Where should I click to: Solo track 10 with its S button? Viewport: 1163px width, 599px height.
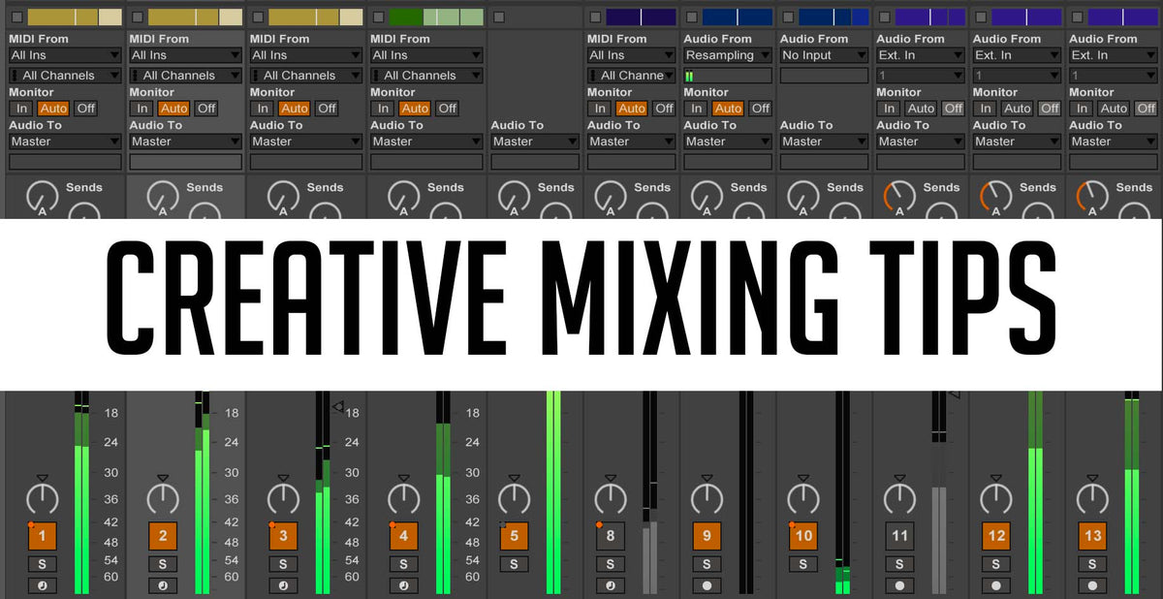pyautogui.click(x=802, y=564)
